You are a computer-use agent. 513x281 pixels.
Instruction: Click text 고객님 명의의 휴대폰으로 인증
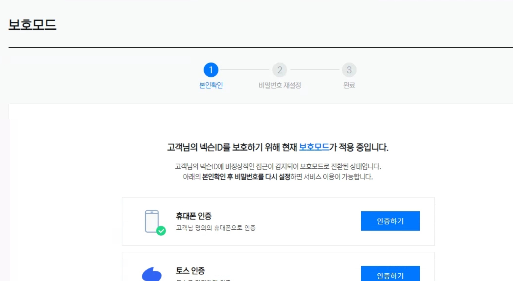click(216, 228)
